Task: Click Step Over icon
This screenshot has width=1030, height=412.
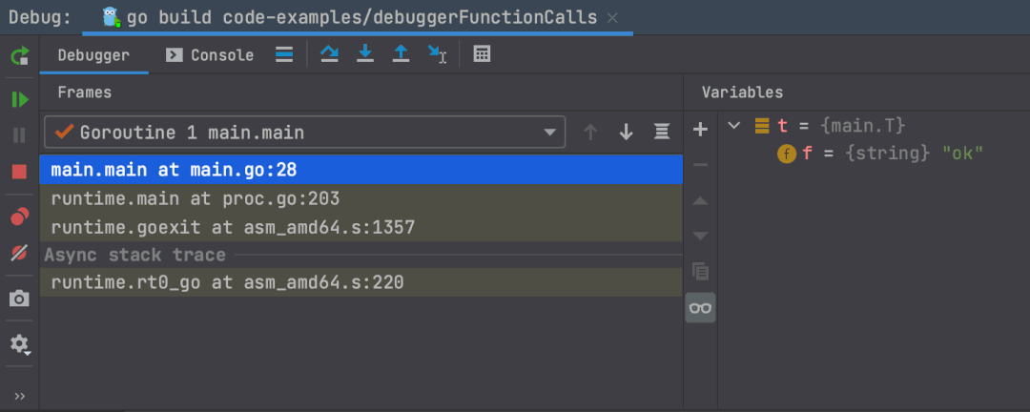Action: 329,54
